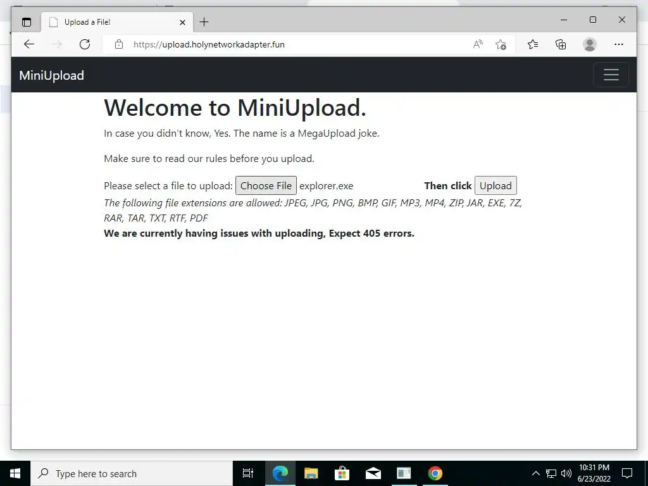Open a new browser tab

(204, 22)
